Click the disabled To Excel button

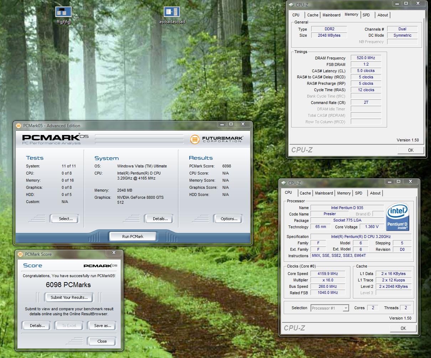(x=69, y=326)
